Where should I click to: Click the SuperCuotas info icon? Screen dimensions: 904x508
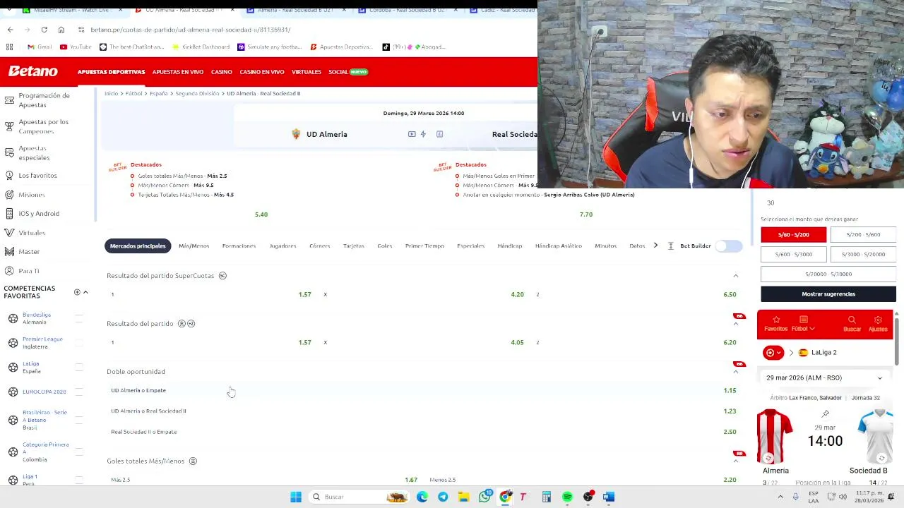(x=222, y=276)
